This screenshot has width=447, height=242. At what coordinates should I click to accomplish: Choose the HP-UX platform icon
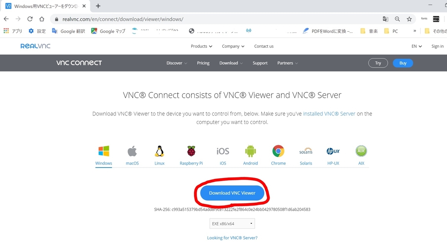tap(333, 151)
